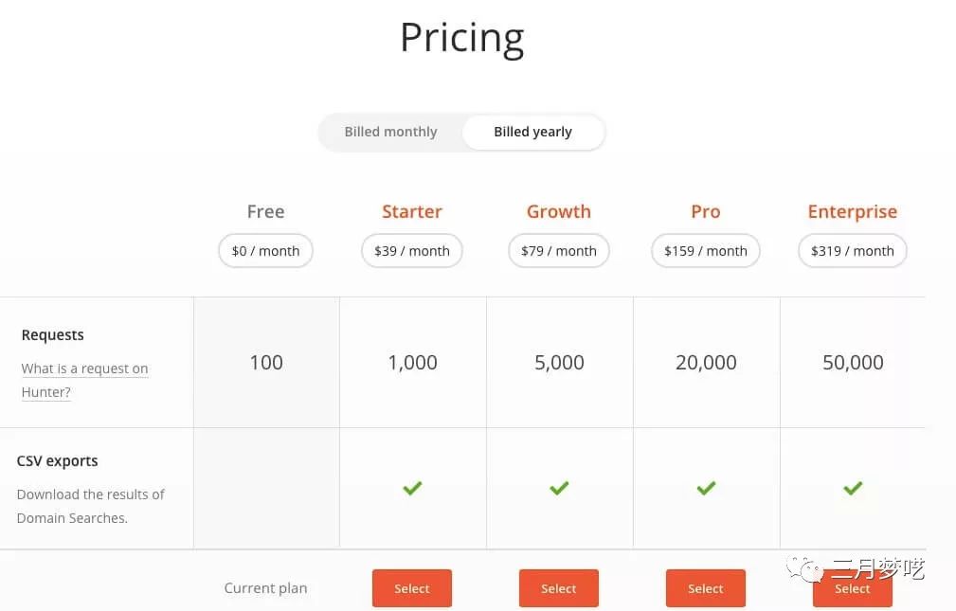Click the $319 / month price pill
Screen dimensions: 956x611
[853, 251]
